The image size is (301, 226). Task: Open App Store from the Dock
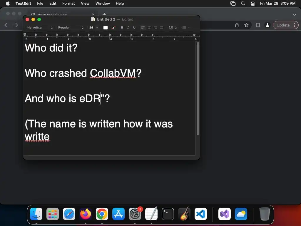[118, 214]
